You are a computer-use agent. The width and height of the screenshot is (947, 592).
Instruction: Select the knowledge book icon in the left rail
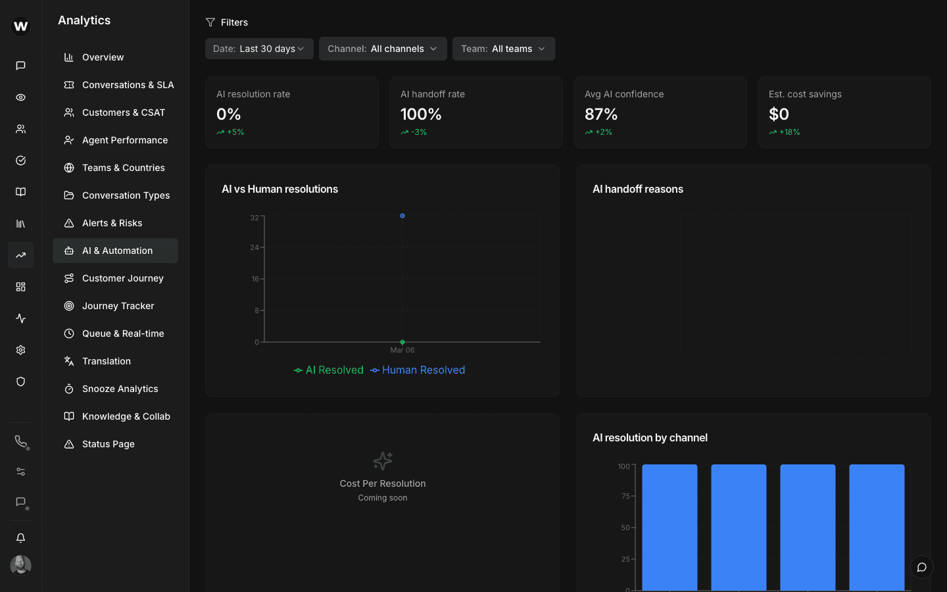20,191
